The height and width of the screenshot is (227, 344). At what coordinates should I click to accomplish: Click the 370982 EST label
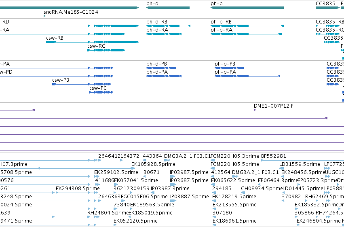(x=291, y=197)
